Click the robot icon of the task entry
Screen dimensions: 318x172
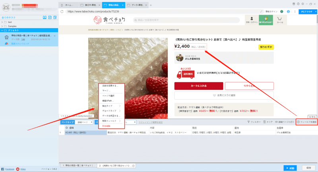(7, 37)
